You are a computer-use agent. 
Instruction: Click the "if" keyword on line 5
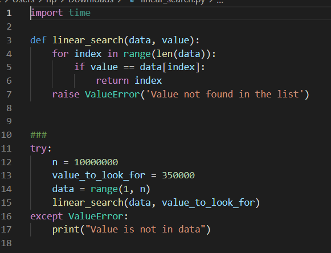(x=80, y=67)
